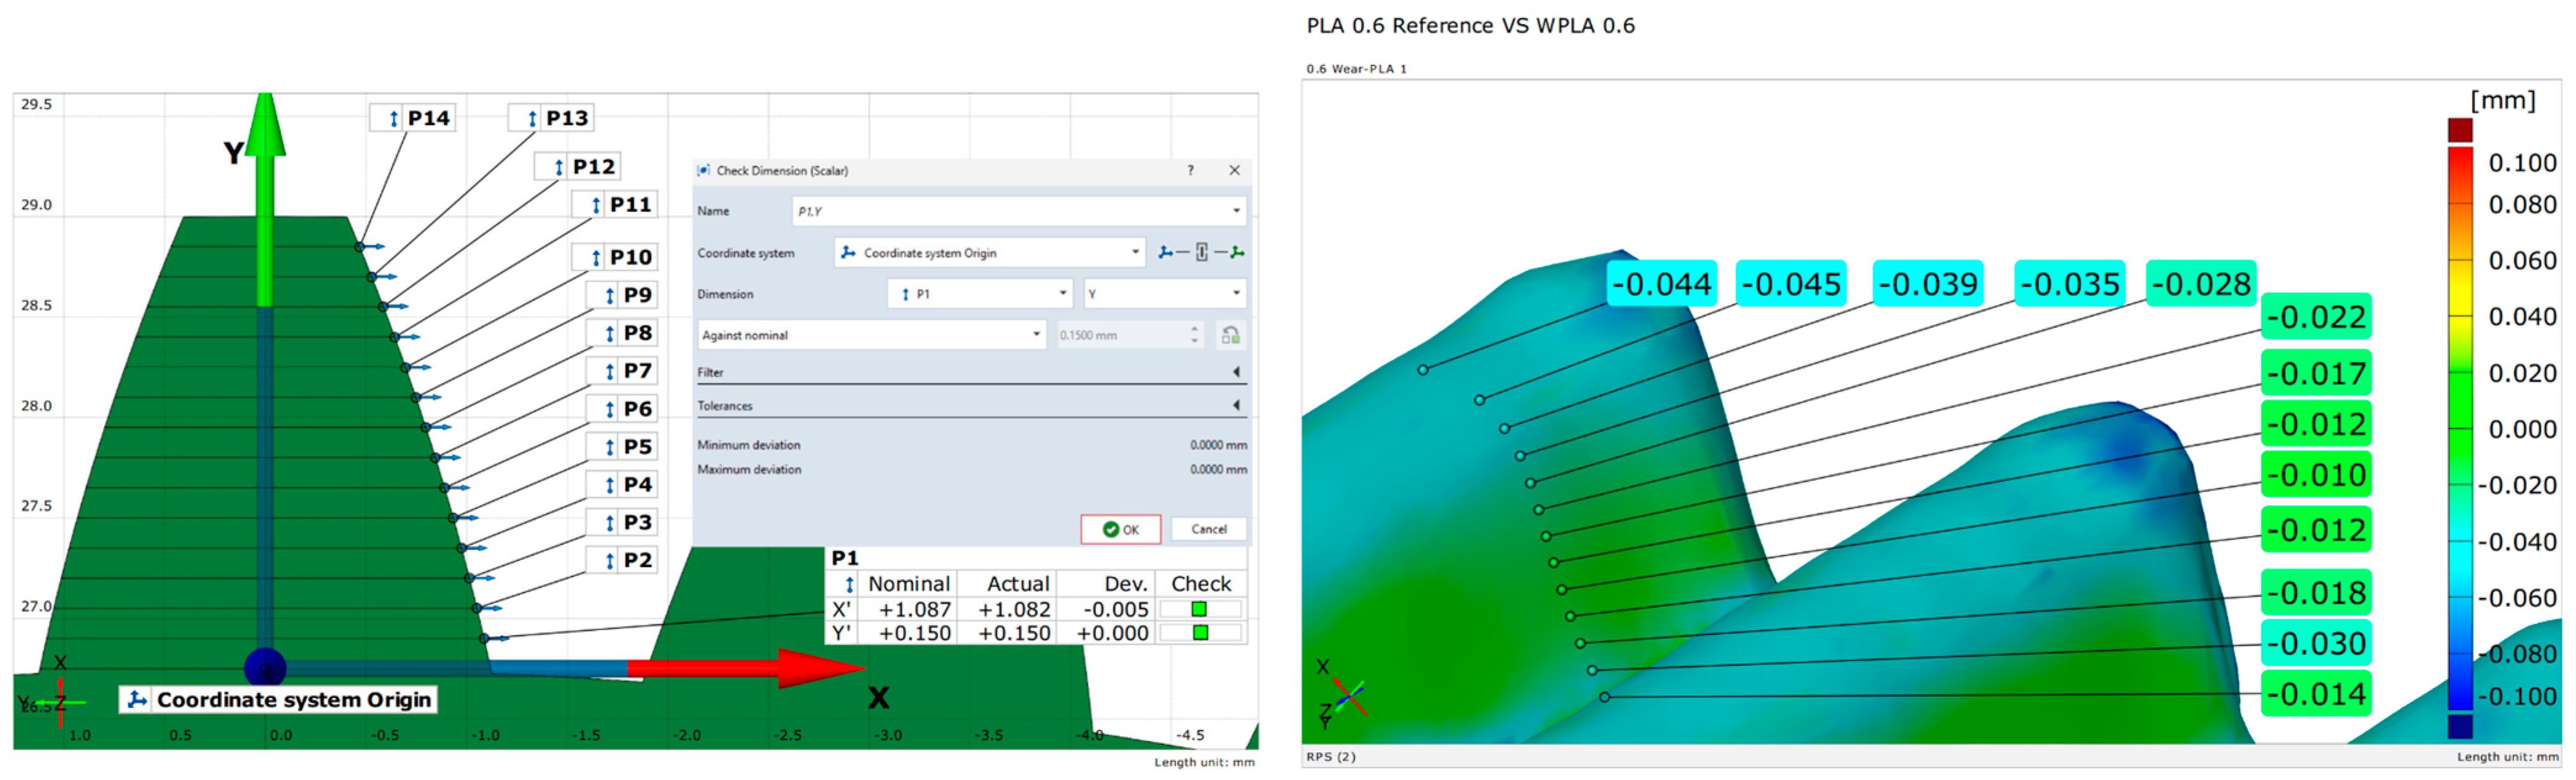Expand the Filter section
The width and height of the screenshot is (2576, 780).
coord(1236,372)
